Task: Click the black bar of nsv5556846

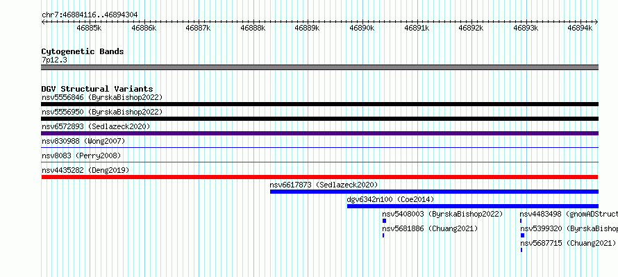Action: [x=319, y=104]
